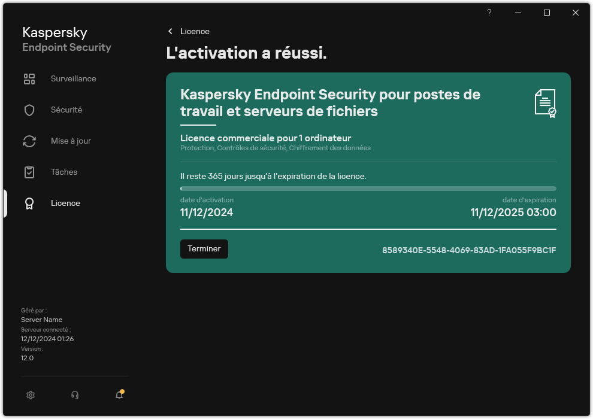Open the Kaspersky Endpoint Security logo
Image resolution: width=593 pixels, height=419 pixels.
click(66, 39)
